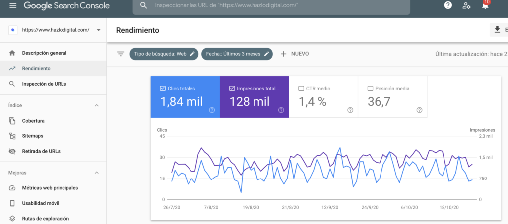The width and height of the screenshot is (508, 224).
Task: Collapse the Índice section
Action: (97, 105)
